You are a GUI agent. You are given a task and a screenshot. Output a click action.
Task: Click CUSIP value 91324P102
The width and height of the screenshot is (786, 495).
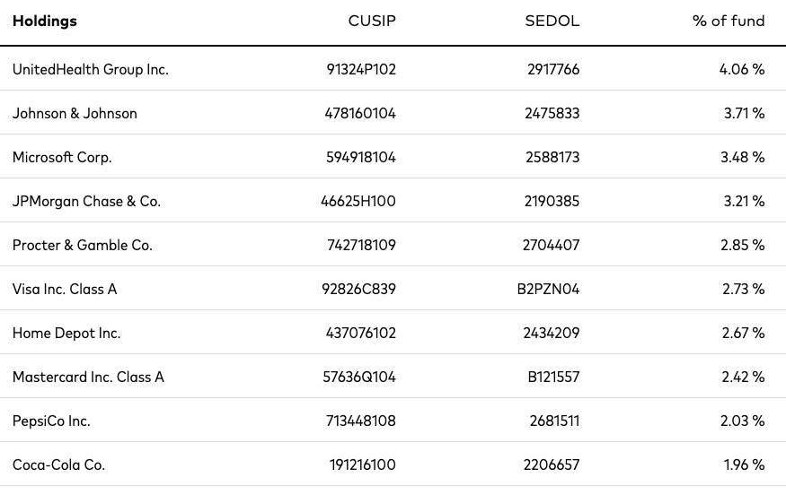coord(361,69)
